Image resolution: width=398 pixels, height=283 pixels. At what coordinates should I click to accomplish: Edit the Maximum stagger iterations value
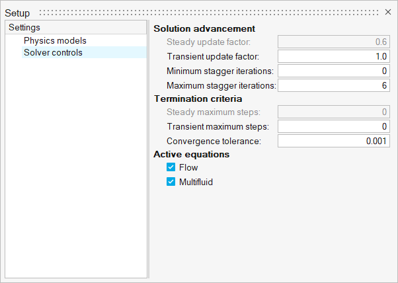pos(335,85)
